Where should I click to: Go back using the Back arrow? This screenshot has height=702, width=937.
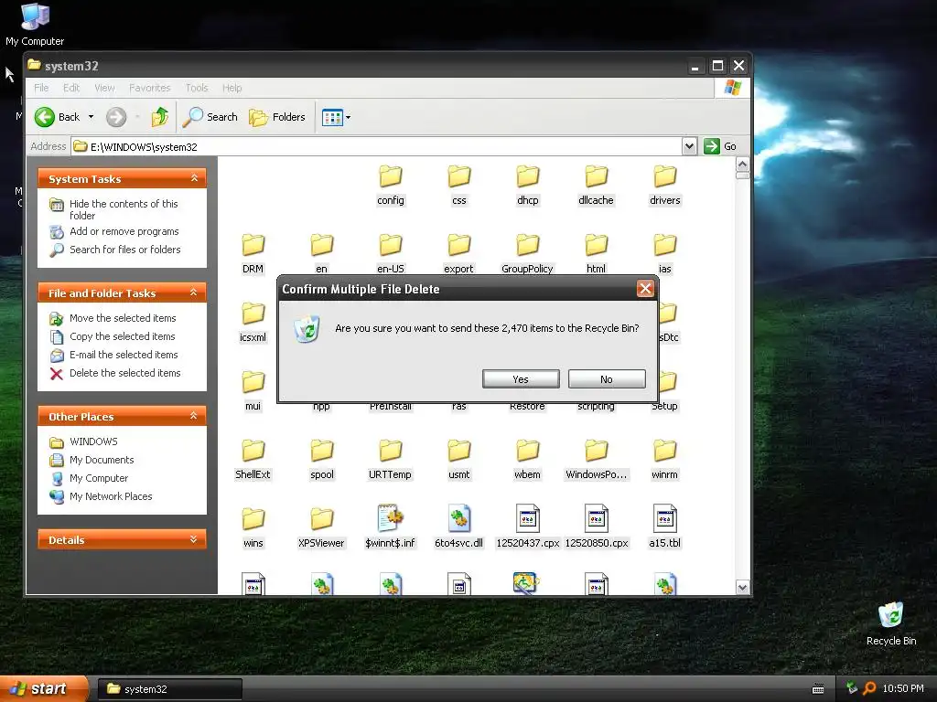(x=58, y=117)
